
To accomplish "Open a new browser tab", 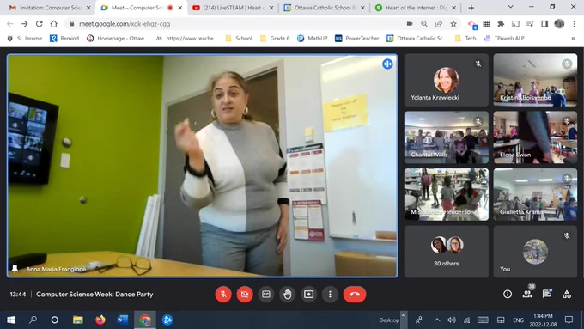I will pos(471,8).
